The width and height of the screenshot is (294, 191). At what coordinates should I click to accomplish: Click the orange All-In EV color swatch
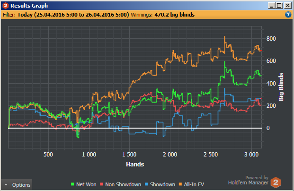click(x=180, y=184)
